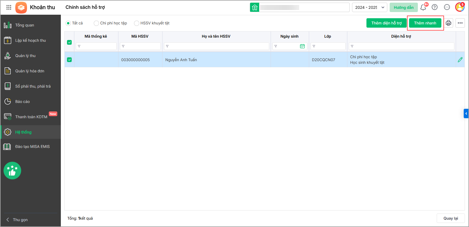This screenshot has width=469, height=227.
Task: Select the HSSV khuyết tật radio option
Action: (x=137, y=23)
